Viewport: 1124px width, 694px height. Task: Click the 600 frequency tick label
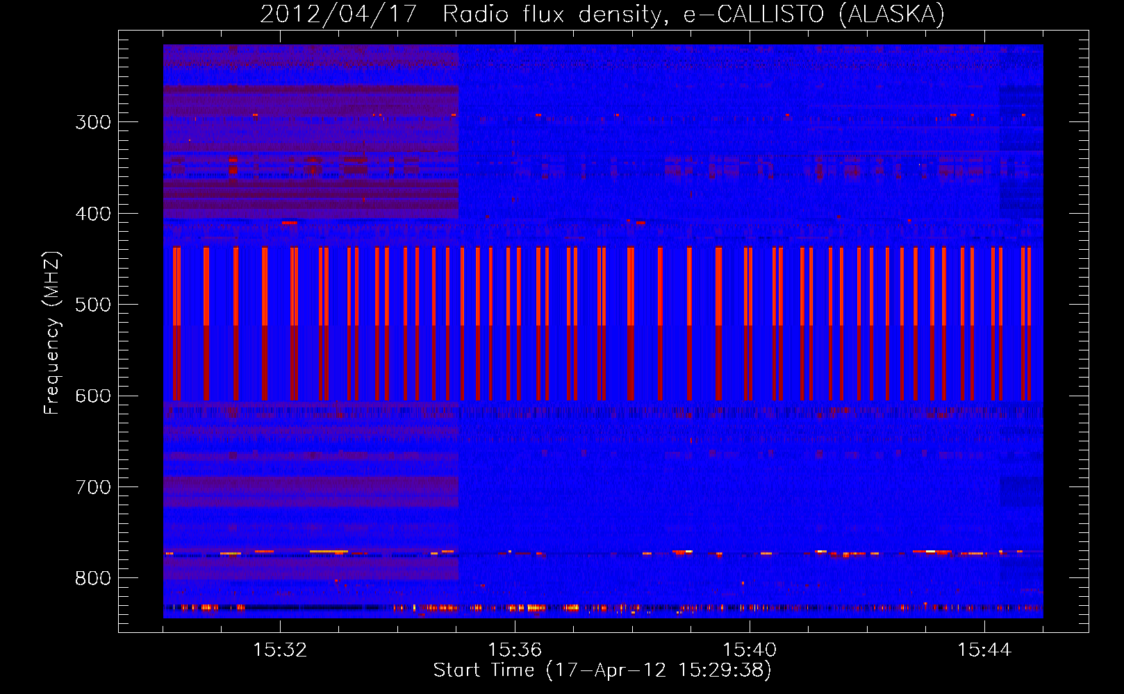[93, 396]
